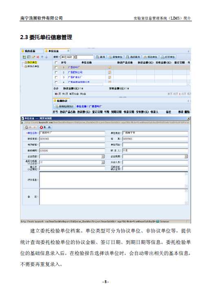The image size is (211, 299).
Task: Open the edit icon in the 广西肥料公司 row
Action: coord(110,72)
